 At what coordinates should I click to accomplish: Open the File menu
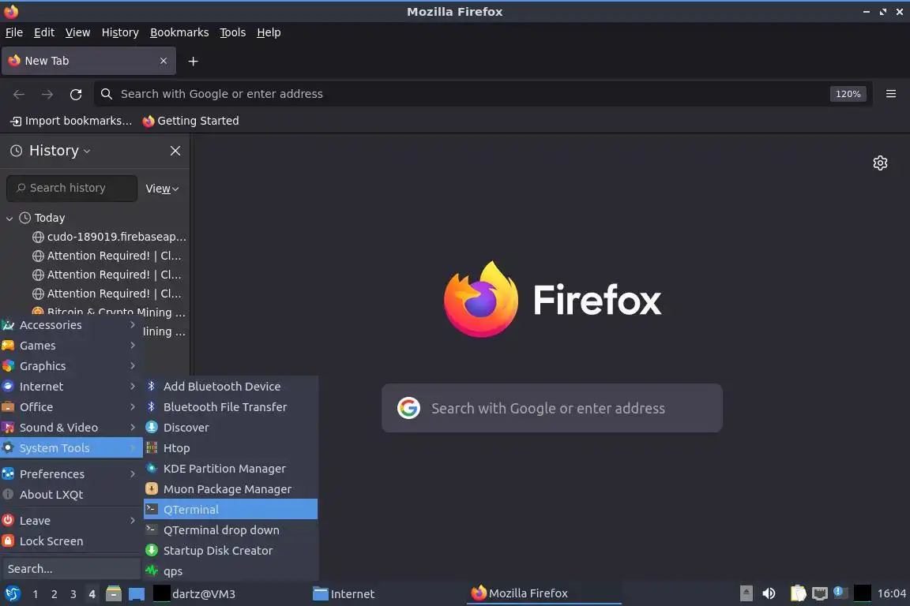click(14, 32)
